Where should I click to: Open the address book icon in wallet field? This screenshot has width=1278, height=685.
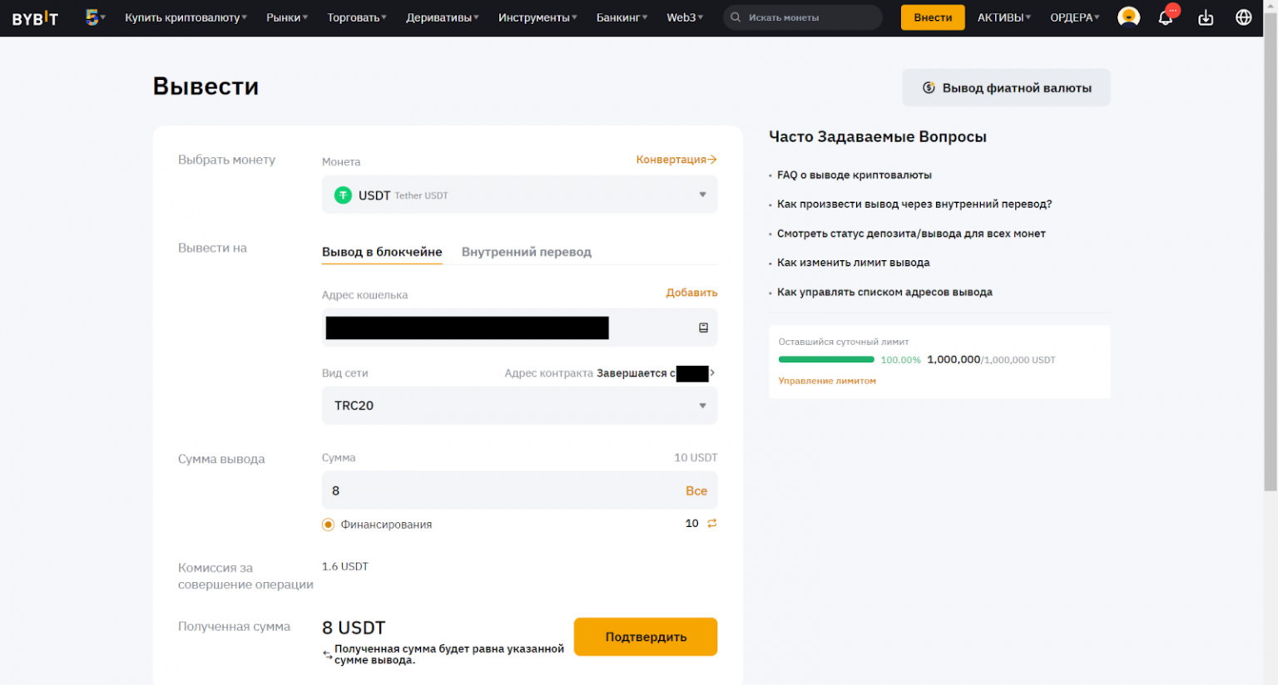pos(703,328)
